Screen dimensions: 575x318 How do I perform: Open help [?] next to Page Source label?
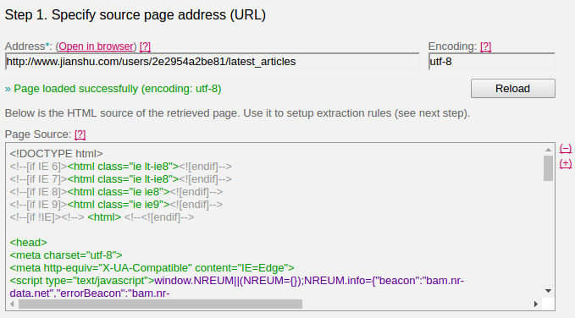click(80, 134)
